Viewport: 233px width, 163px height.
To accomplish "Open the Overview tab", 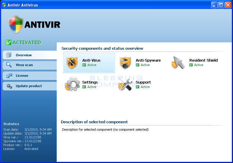I will point(30,55).
